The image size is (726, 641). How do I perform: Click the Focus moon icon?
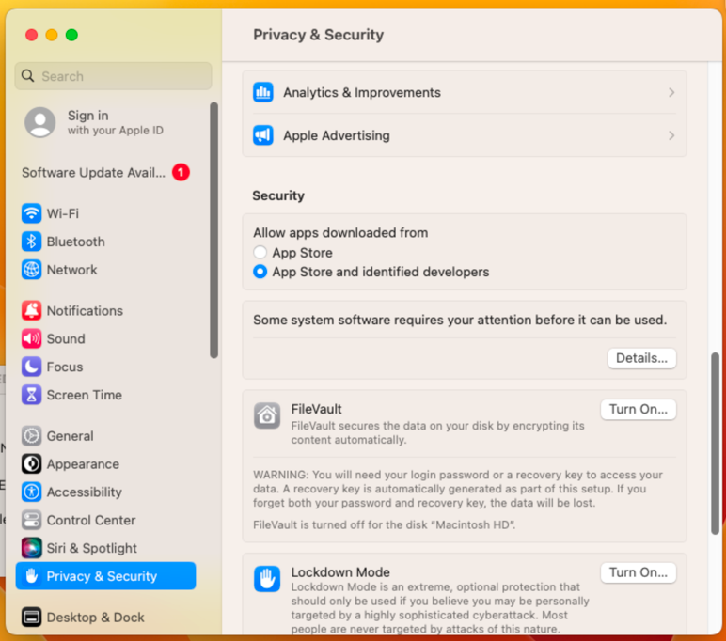pos(32,367)
